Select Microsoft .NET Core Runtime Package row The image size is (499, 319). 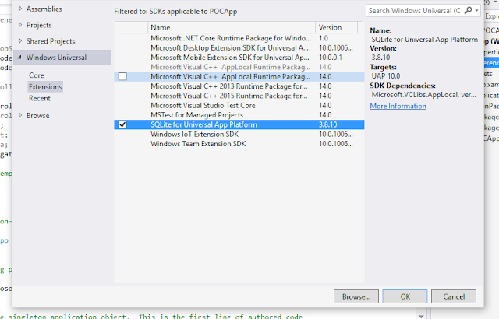tap(239, 38)
